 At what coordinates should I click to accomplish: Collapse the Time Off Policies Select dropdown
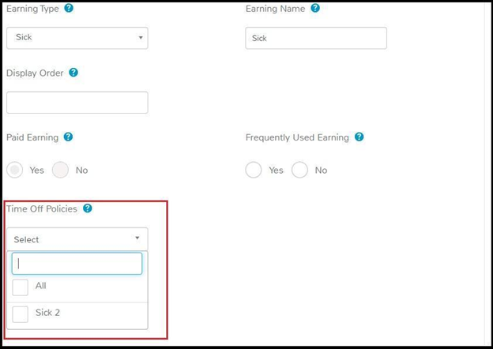[77, 239]
